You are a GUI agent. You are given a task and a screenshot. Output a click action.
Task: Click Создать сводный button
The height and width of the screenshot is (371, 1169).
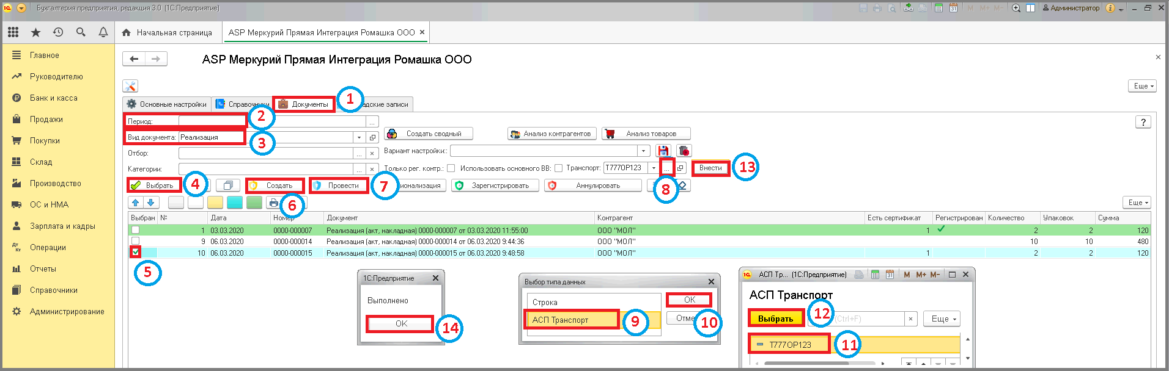[x=428, y=134]
